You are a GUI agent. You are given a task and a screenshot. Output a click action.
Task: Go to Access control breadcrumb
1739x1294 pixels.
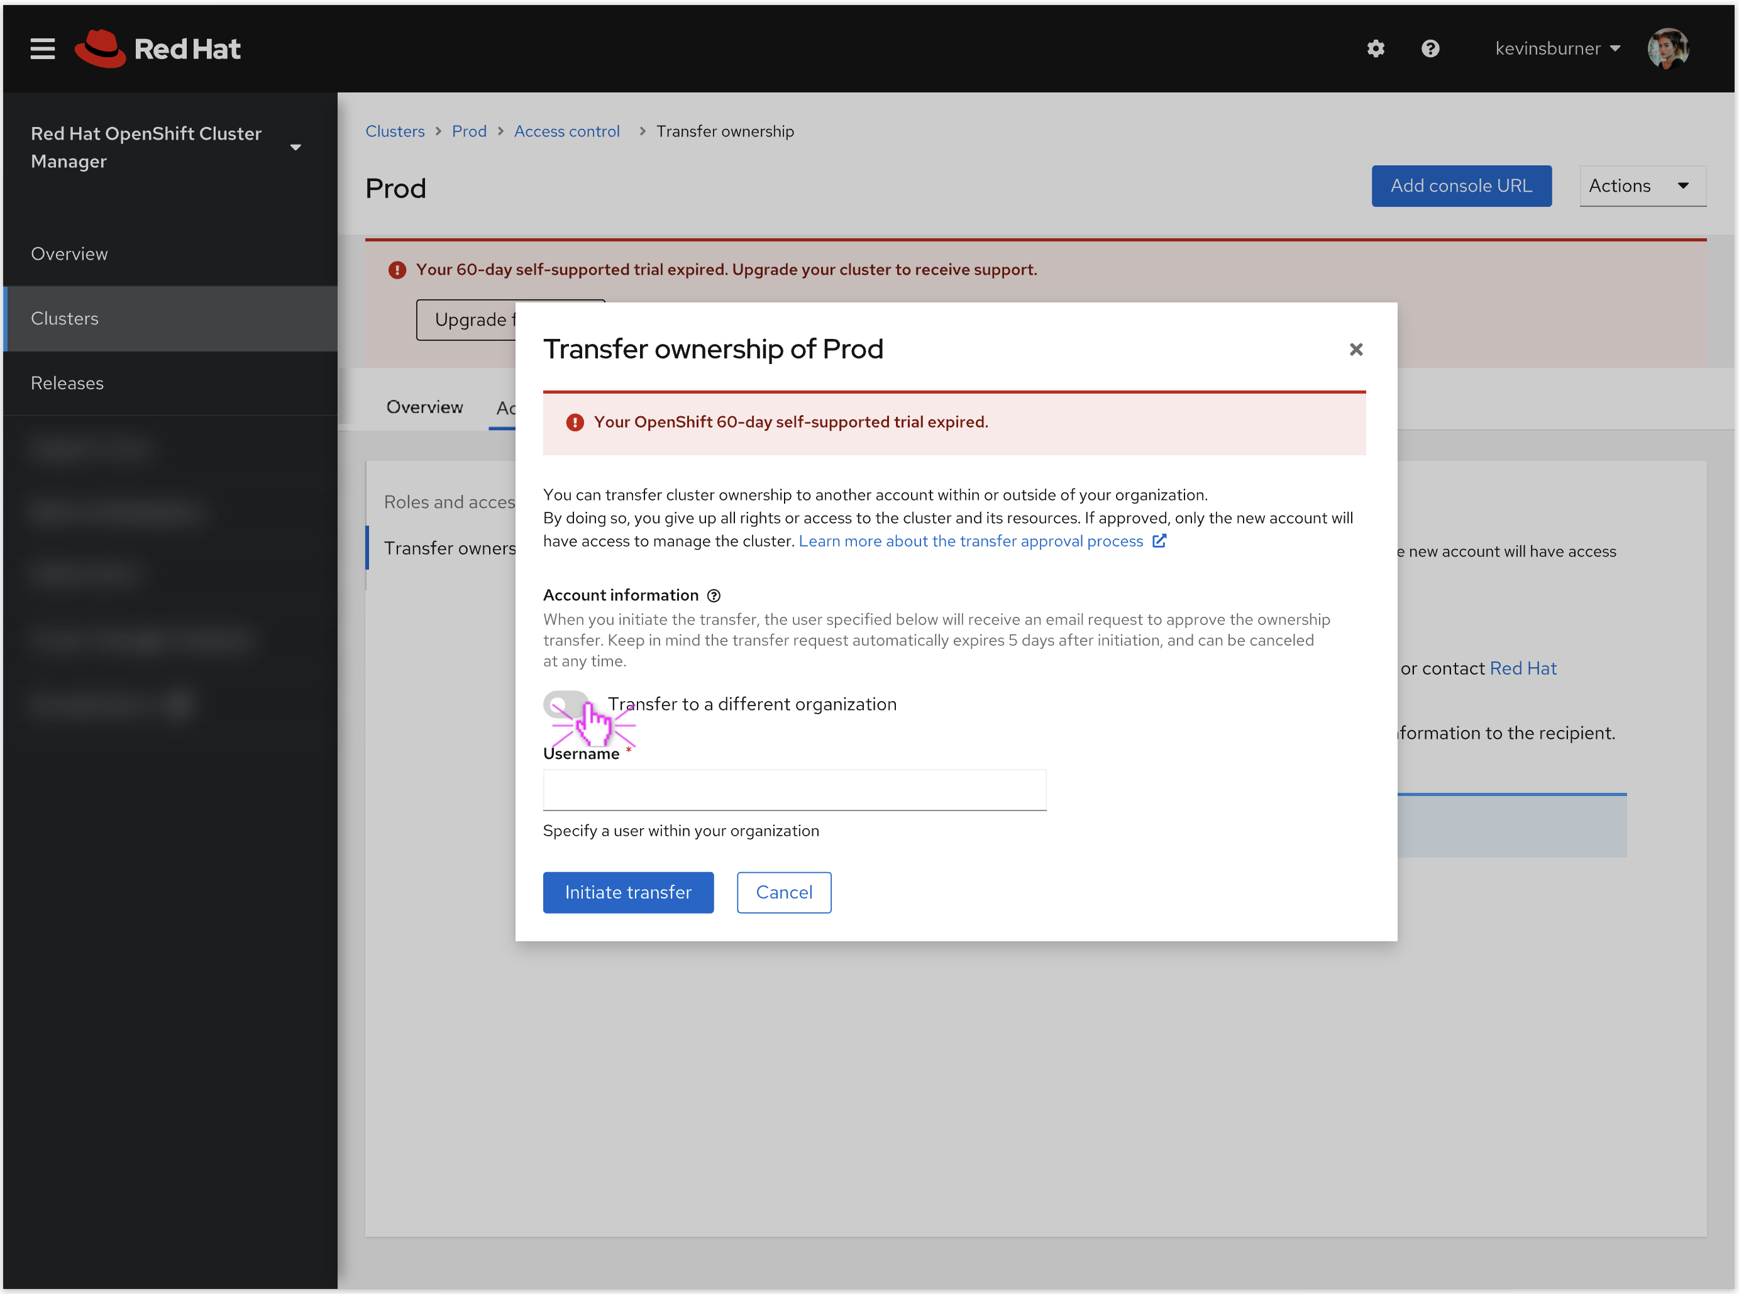click(x=566, y=131)
